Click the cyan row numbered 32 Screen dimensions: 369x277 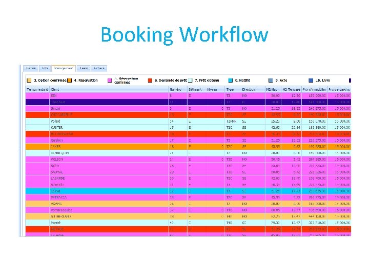point(188,191)
